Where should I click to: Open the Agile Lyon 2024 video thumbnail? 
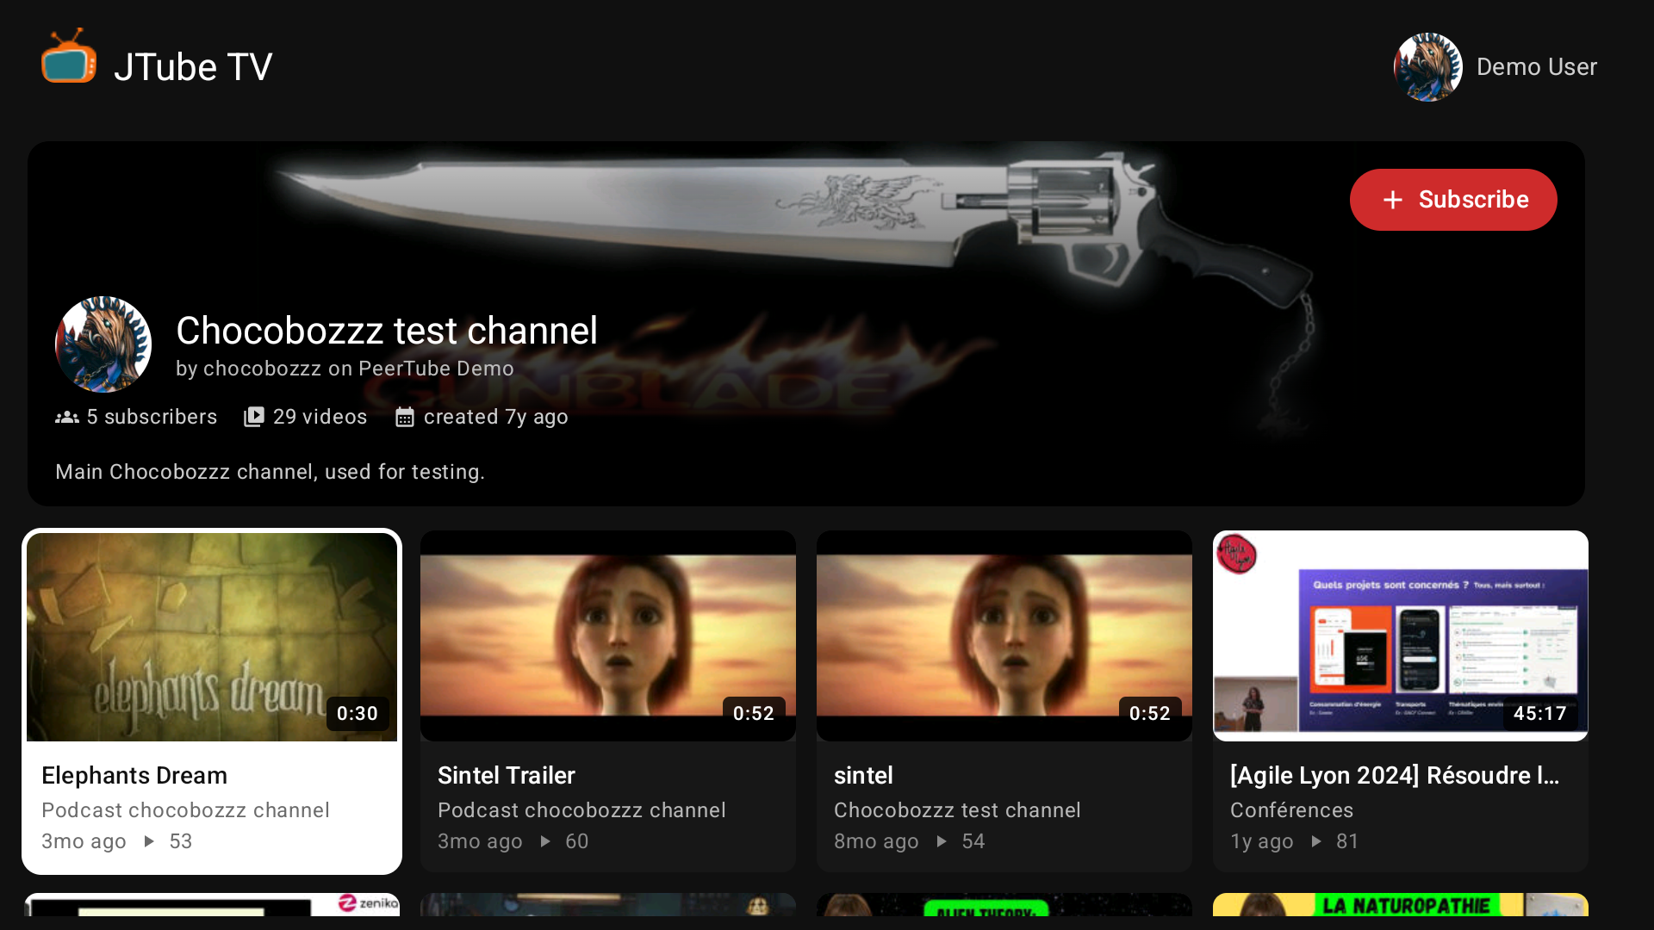[1401, 636]
